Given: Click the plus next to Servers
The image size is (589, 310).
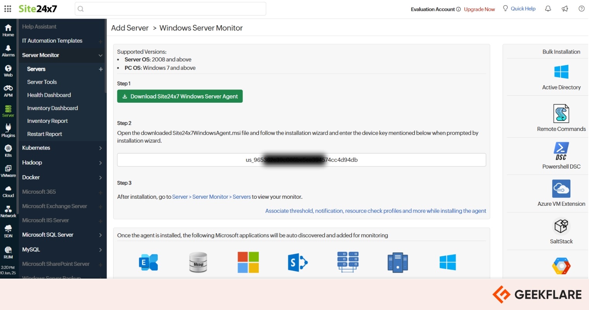Looking at the screenshot, I should (x=101, y=69).
